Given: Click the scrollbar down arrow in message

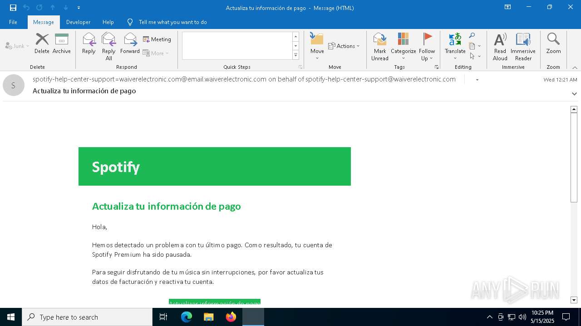Looking at the screenshot, I should tap(574, 300).
